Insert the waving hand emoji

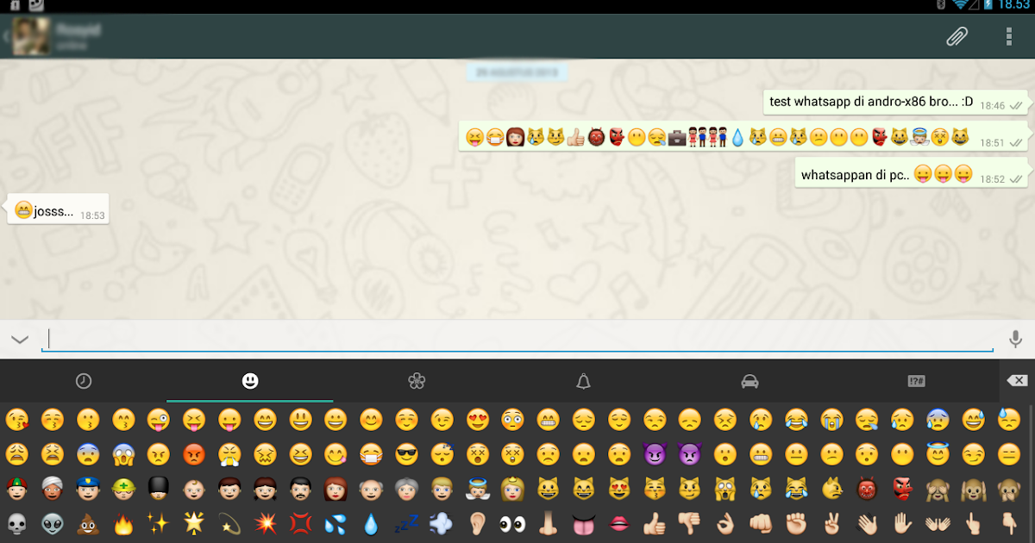pyautogui.click(x=865, y=522)
